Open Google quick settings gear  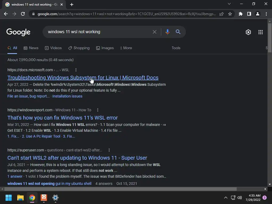click(x=248, y=32)
